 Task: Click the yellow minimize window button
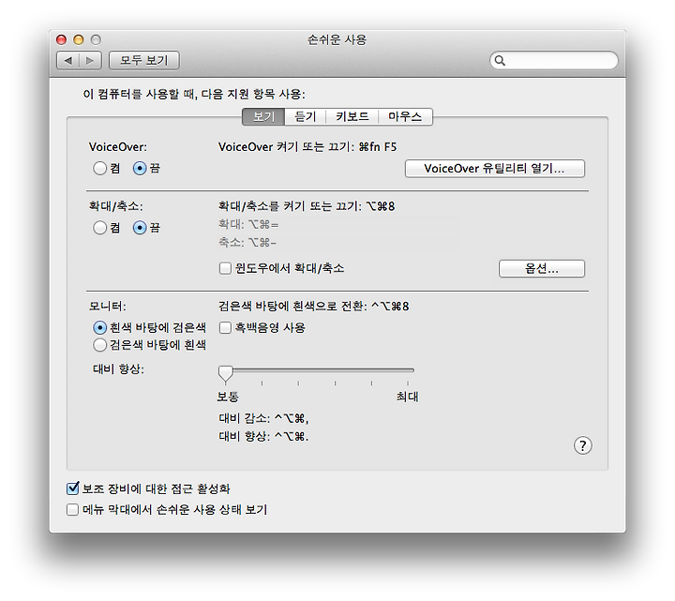(79, 40)
